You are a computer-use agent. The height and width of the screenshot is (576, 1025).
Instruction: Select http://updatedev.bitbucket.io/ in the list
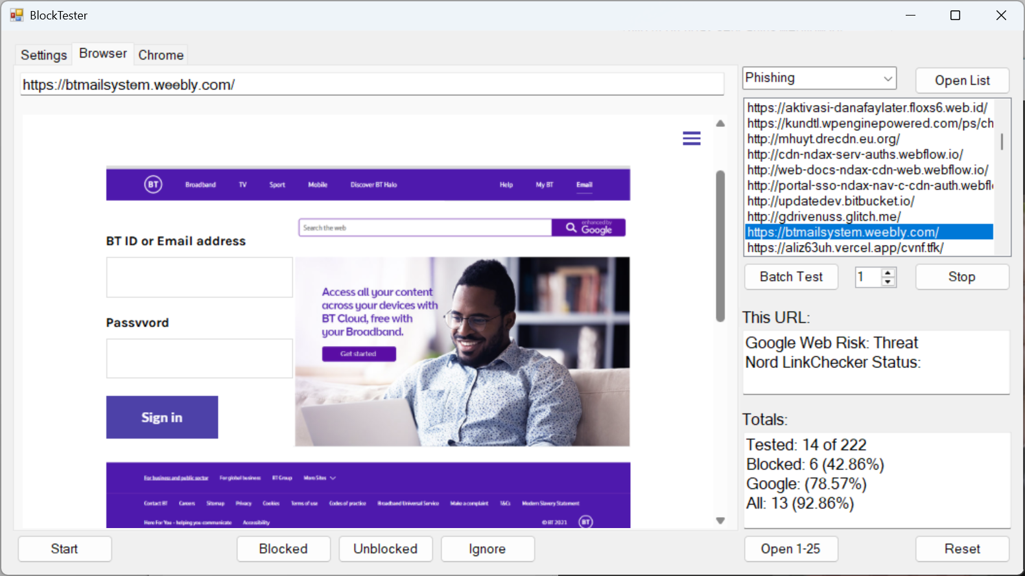point(869,201)
